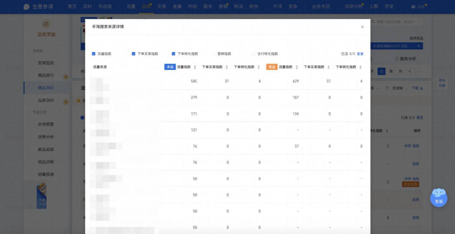Click the 生意参谋 compass logo icon
The image size is (455, 234).
pyautogui.click(x=27, y=7)
